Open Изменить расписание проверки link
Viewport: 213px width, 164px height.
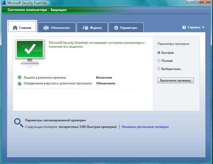point(145,127)
